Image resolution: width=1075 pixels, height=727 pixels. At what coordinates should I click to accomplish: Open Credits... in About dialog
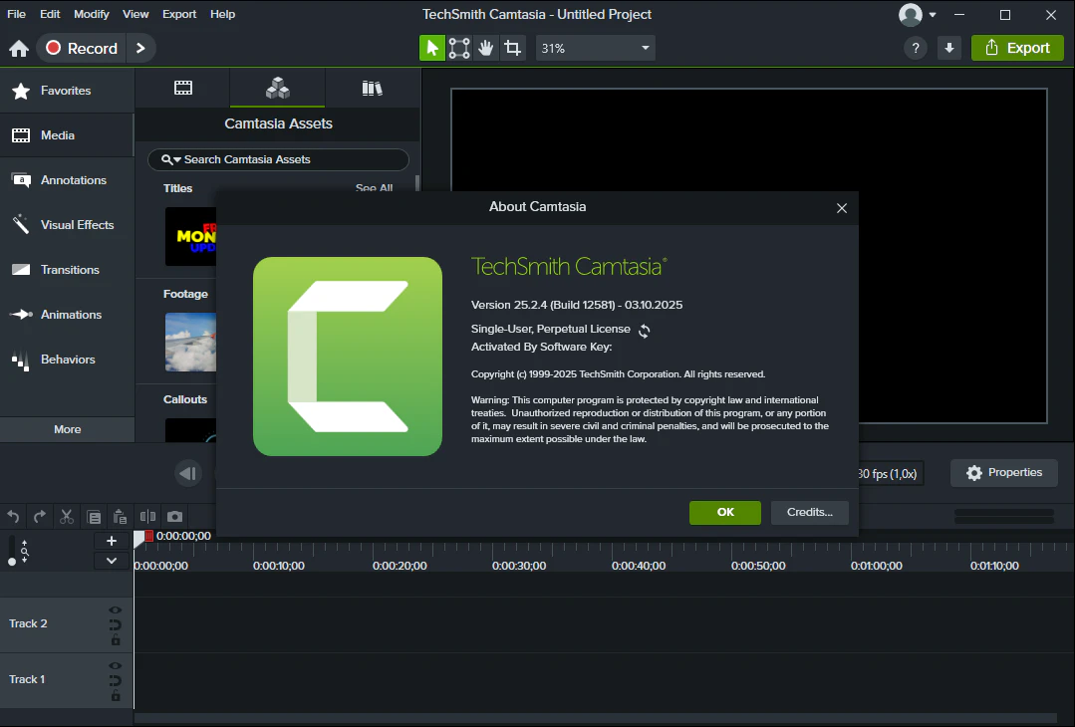pos(810,513)
